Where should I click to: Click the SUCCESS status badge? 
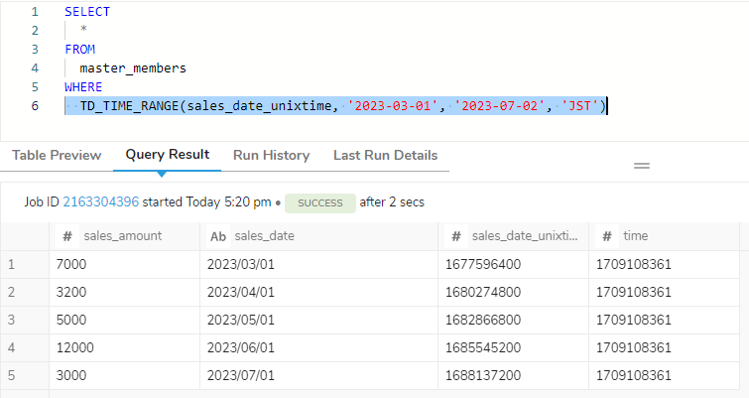320,203
